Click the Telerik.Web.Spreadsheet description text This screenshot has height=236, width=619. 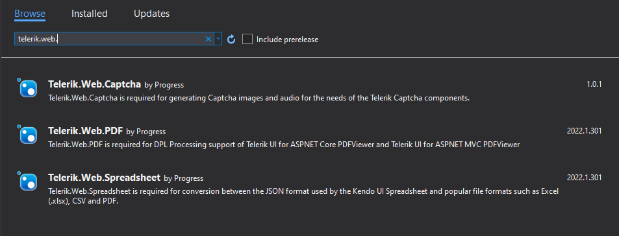click(303, 196)
